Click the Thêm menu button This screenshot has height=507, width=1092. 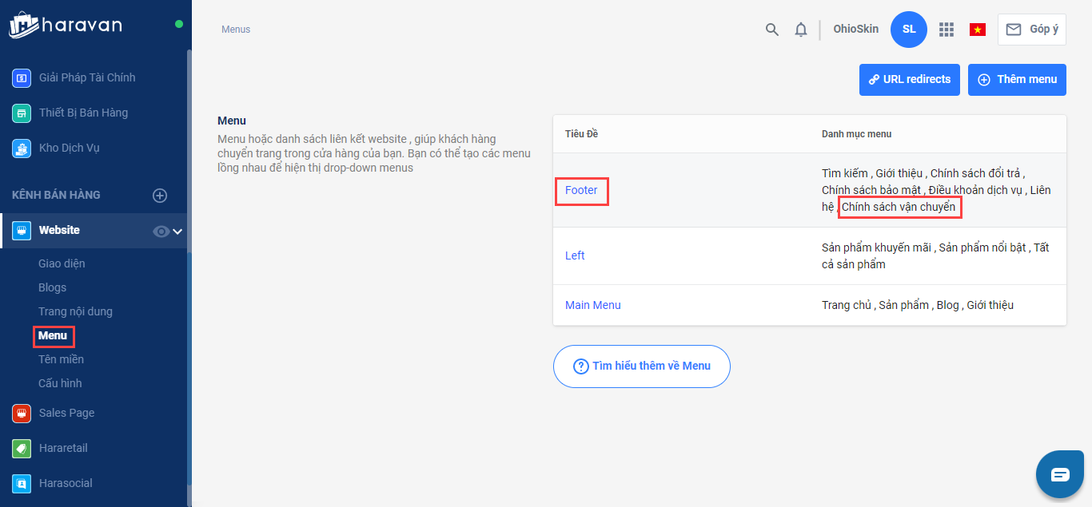click(x=1017, y=80)
